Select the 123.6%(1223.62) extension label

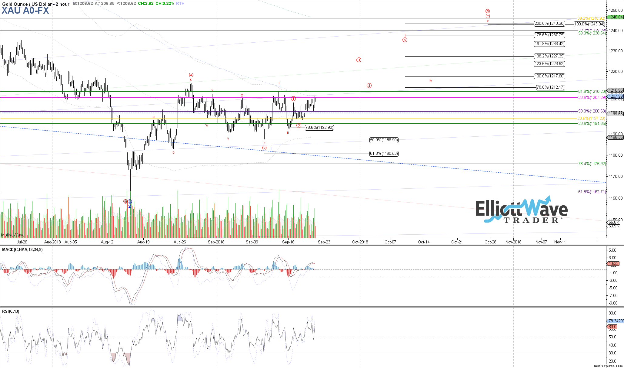coord(549,64)
